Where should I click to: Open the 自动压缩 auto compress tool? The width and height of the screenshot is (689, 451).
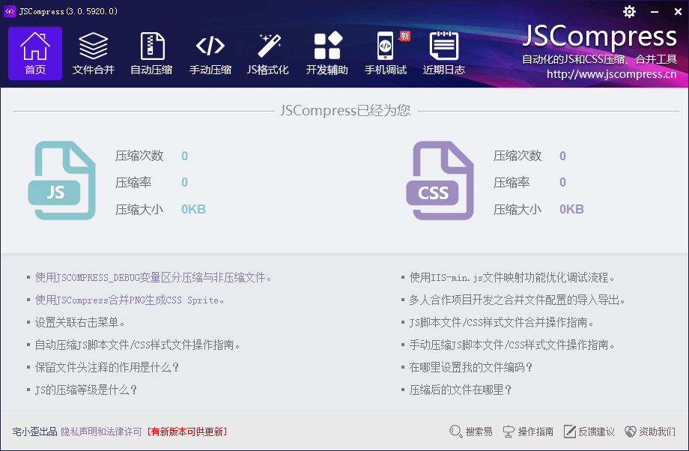click(x=151, y=53)
